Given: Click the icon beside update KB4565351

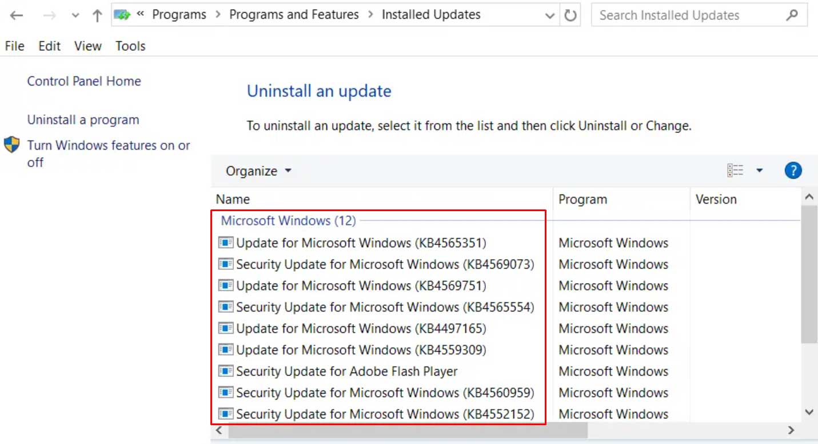Looking at the screenshot, I should [226, 243].
